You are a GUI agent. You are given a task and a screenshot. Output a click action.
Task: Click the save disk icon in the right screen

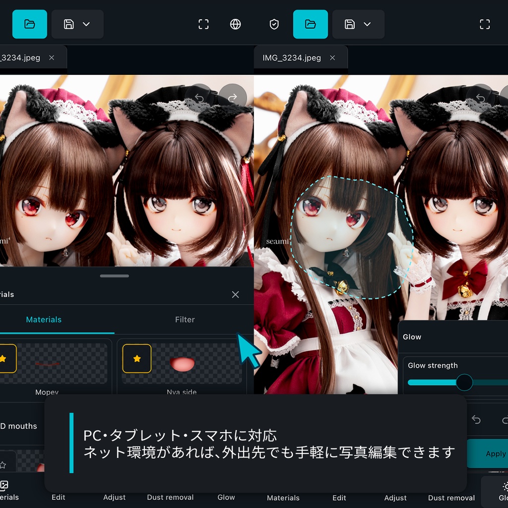[x=350, y=24]
